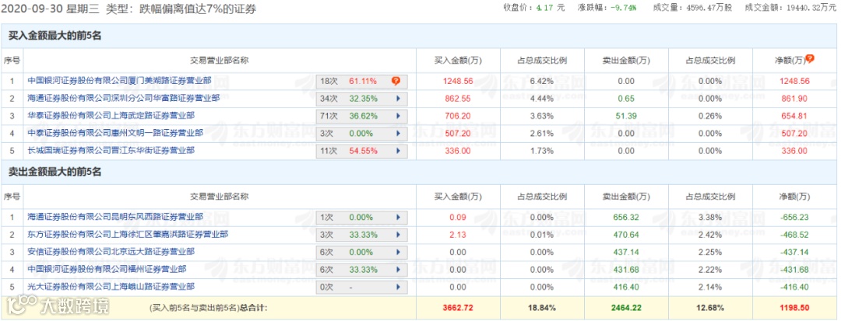841x321 pixels.
Task: Select net amount 861.90 cell
Action: 794,99
